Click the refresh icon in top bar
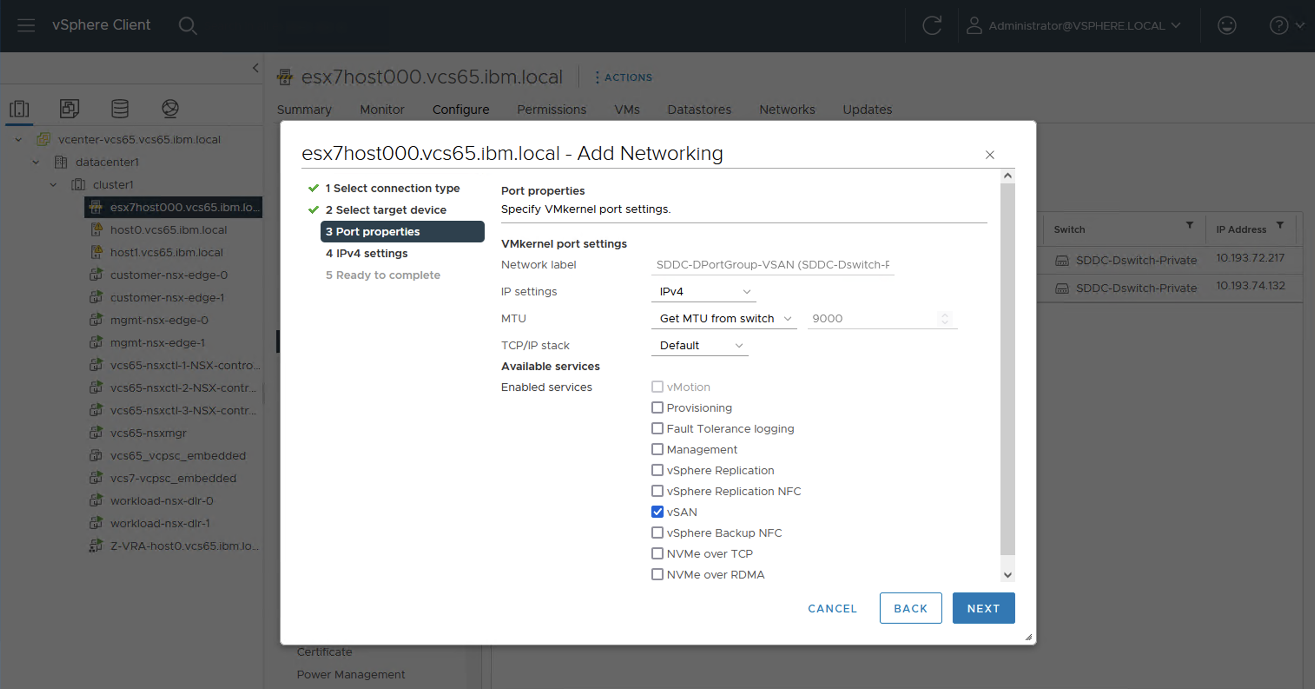1315x689 pixels. (932, 26)
